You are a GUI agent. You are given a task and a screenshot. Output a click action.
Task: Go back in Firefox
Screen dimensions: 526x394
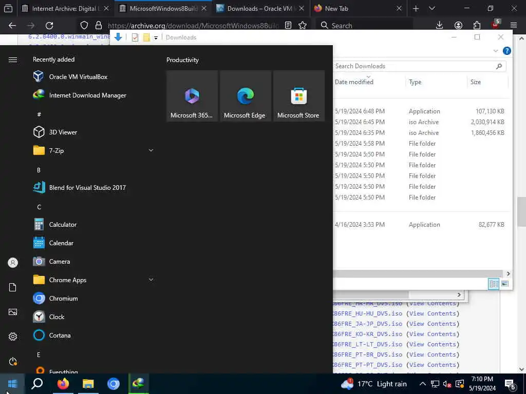(12, 26)
